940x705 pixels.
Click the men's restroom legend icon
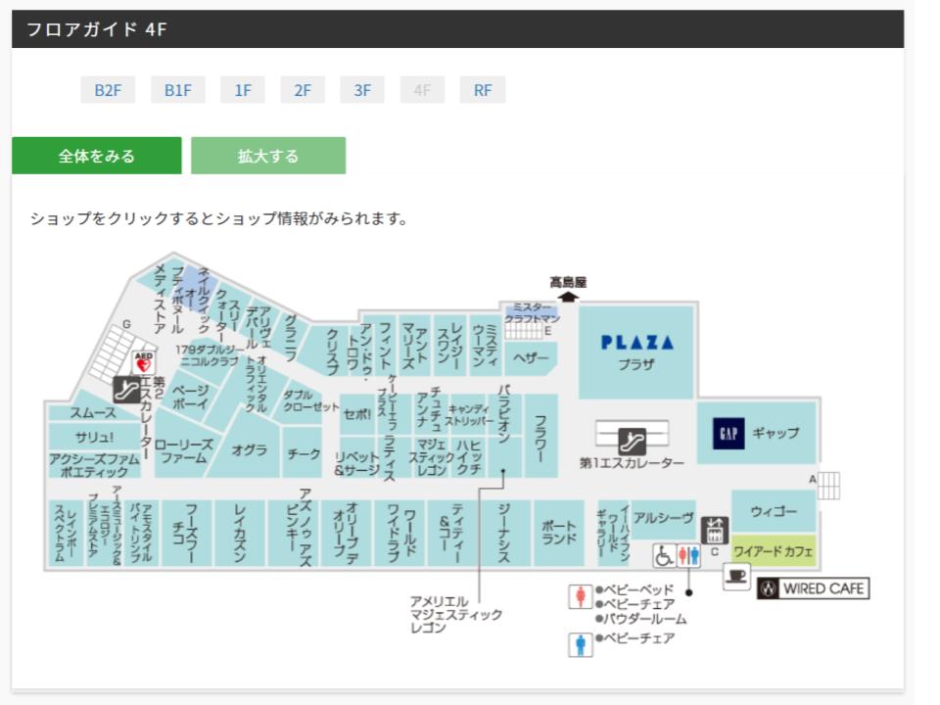coord(580,644)
